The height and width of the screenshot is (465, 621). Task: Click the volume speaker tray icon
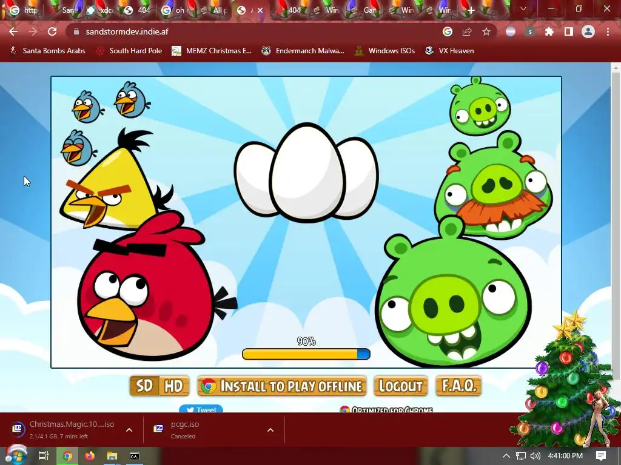click(x=535, y=456)
